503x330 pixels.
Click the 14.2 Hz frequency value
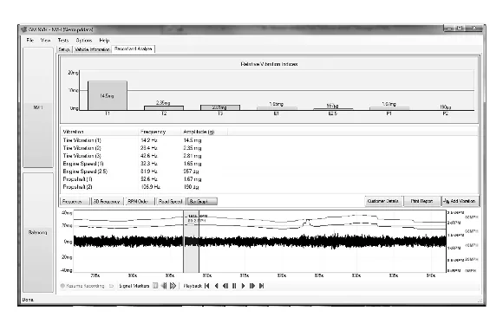coord(149,140)
